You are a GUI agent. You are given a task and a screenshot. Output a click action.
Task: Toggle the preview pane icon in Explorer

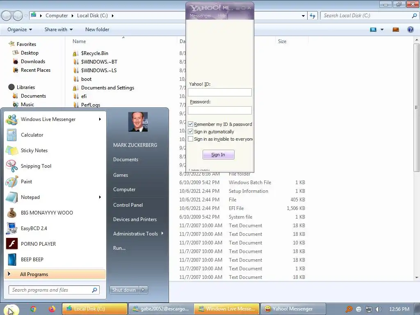(396, 30)
